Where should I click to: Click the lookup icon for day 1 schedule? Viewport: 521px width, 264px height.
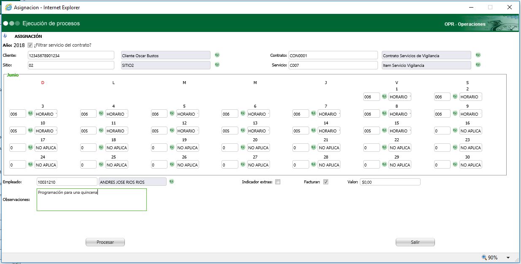(x=384, y=97)
